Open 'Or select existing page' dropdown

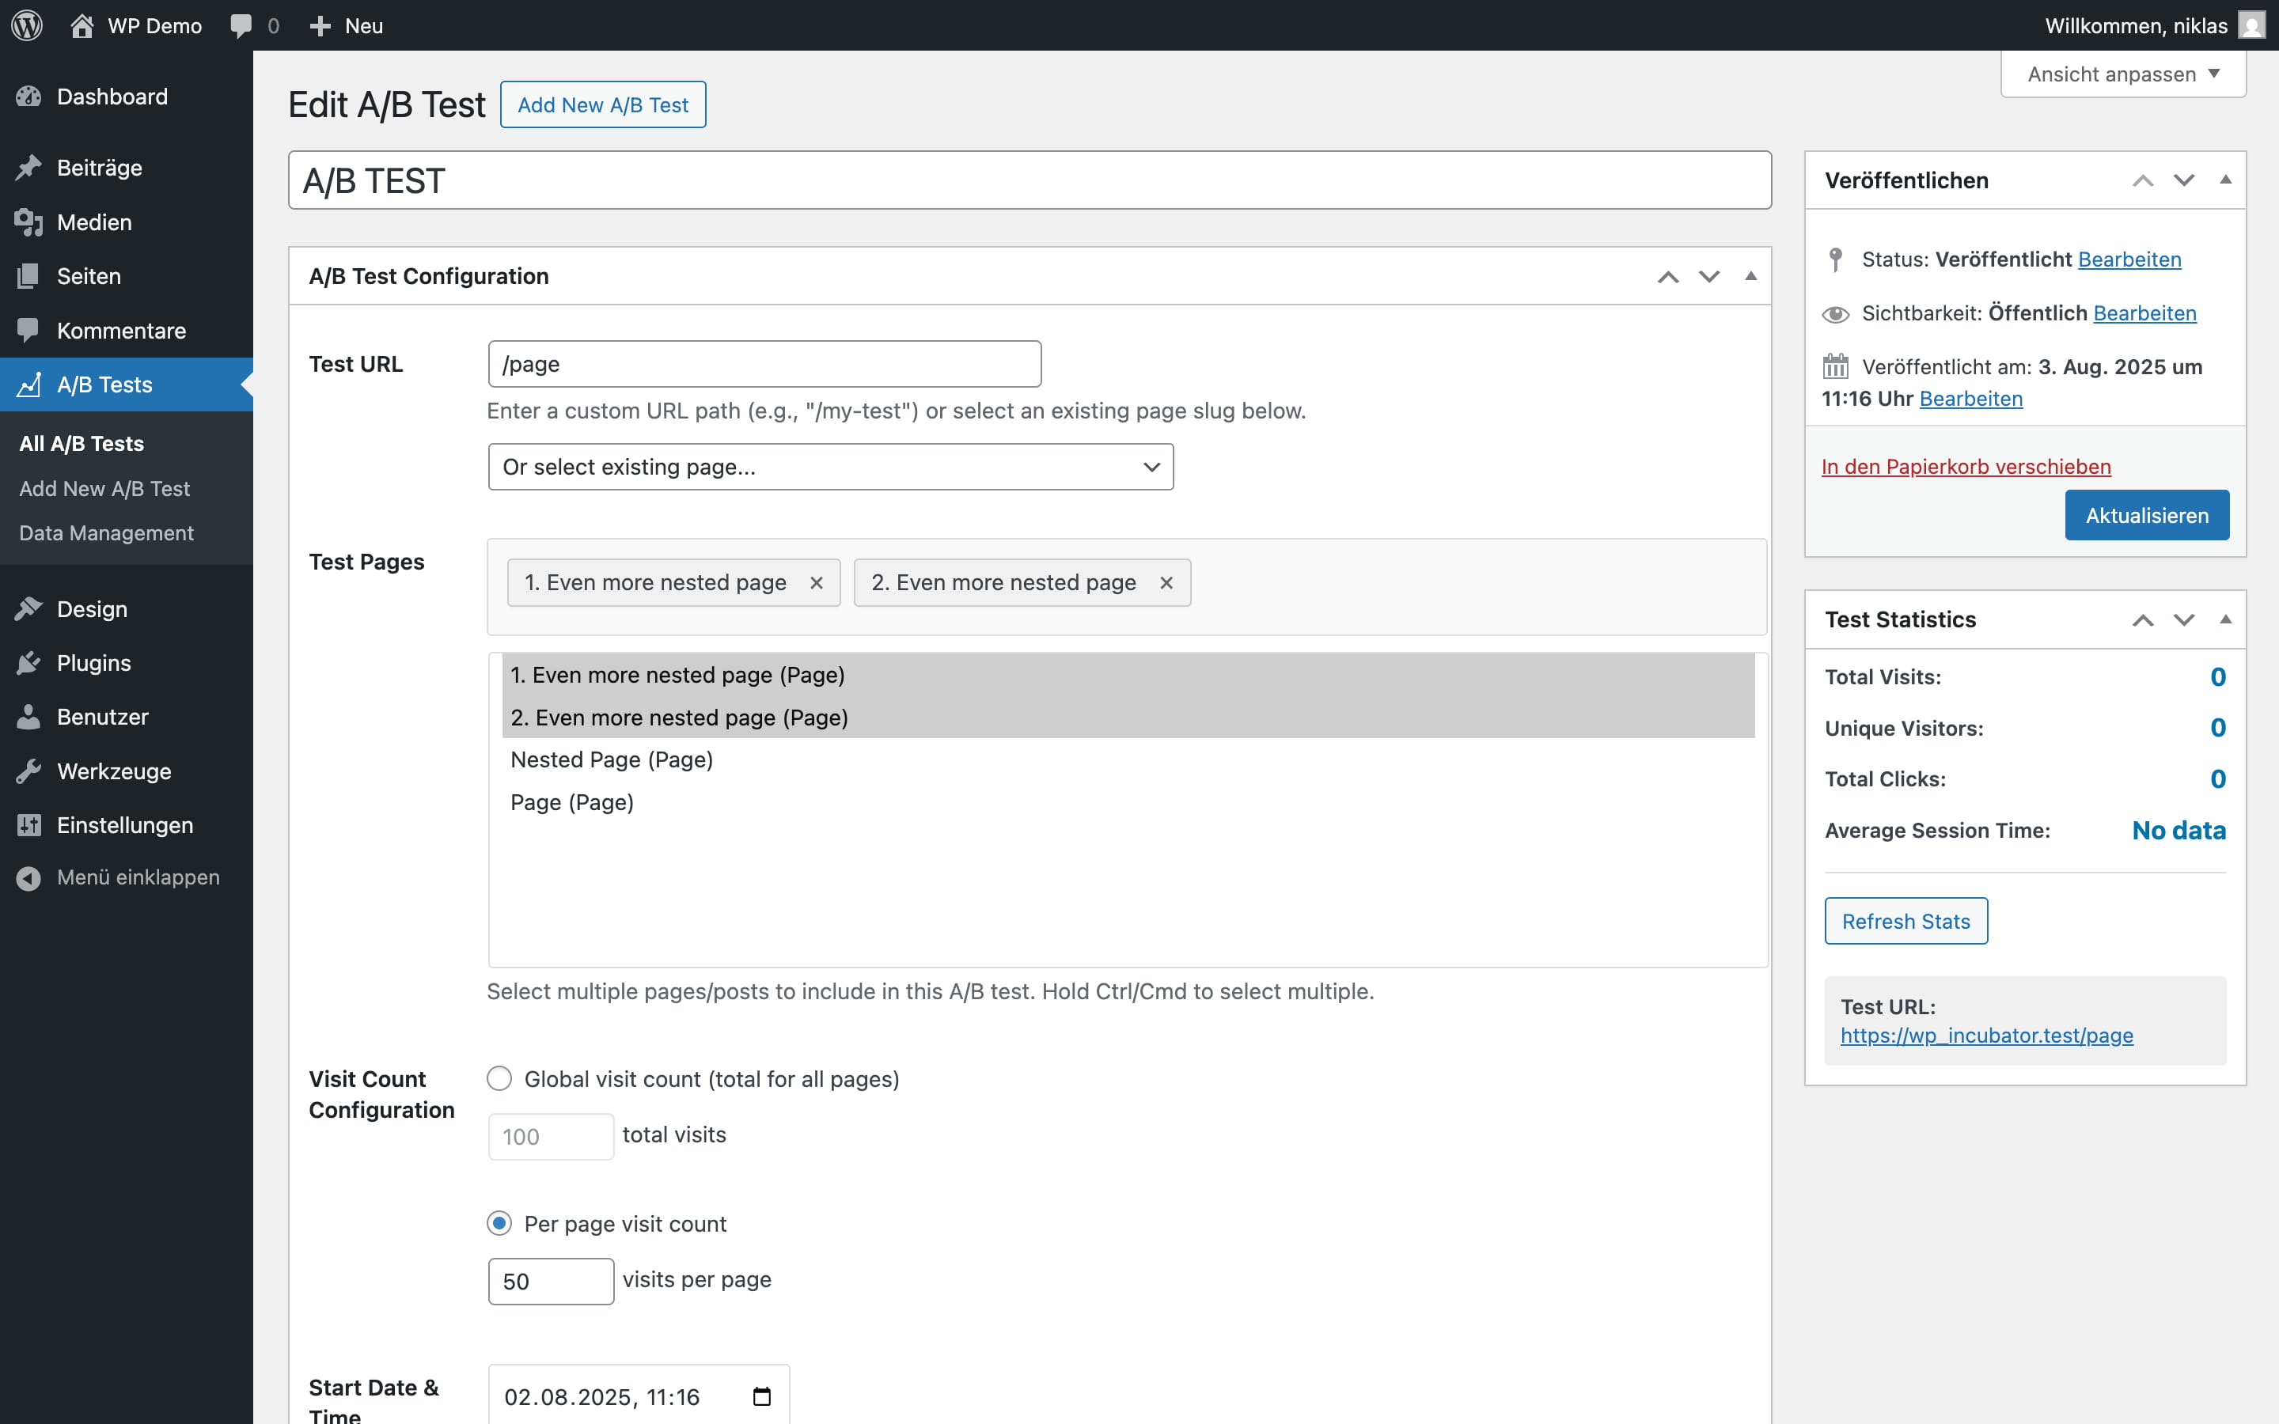coord(829,467)
